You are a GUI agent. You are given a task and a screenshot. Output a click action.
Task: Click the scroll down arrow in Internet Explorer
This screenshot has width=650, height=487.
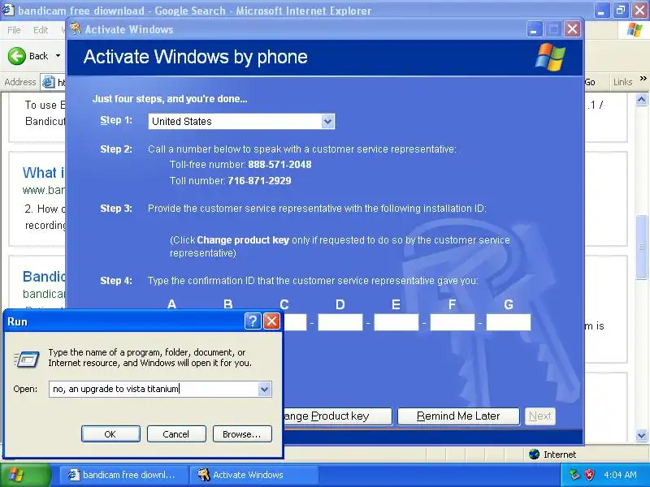coord(641,436)
